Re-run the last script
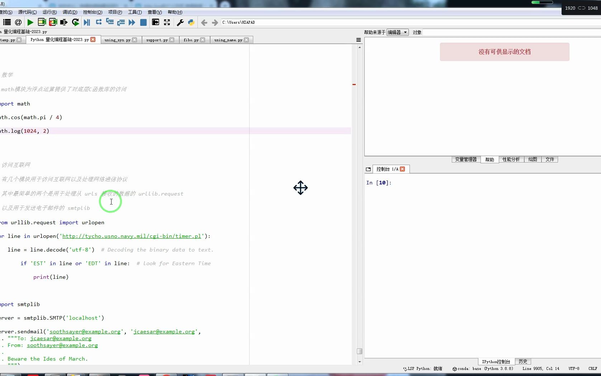The width and height of the screenshot is (601, 376). click(75, 22)
